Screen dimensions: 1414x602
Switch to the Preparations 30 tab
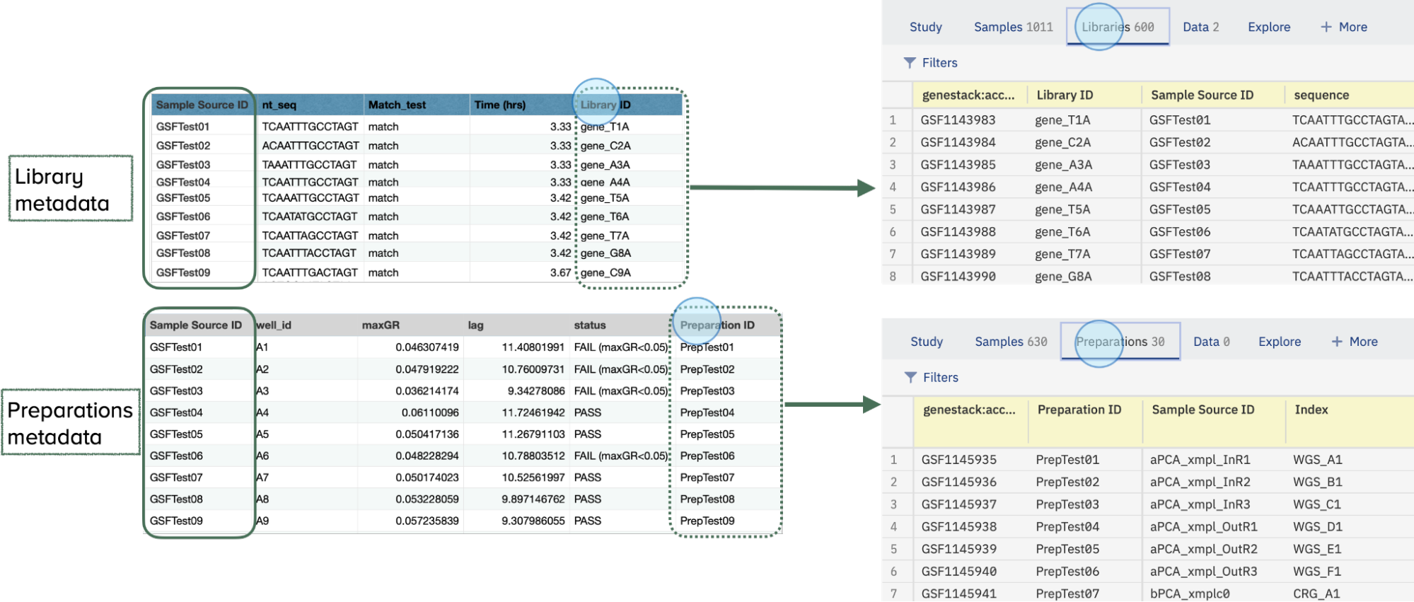1120,342
